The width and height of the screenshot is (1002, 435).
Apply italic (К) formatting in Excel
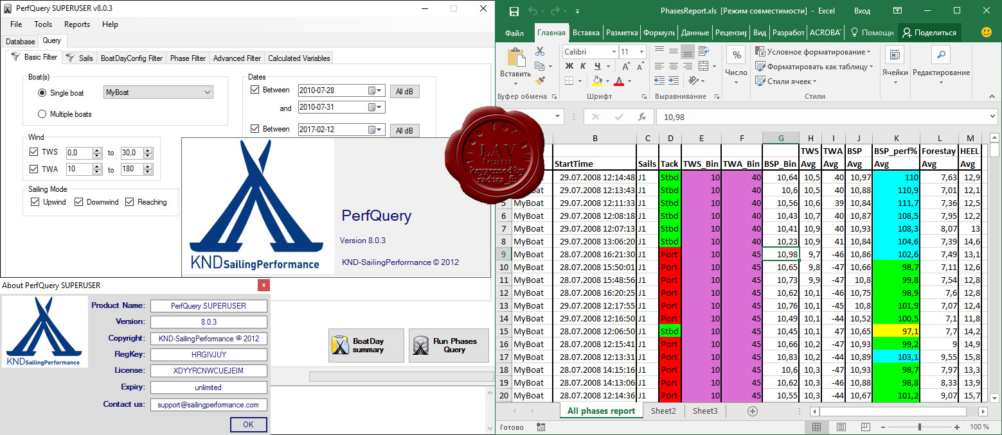coord(584,66)
